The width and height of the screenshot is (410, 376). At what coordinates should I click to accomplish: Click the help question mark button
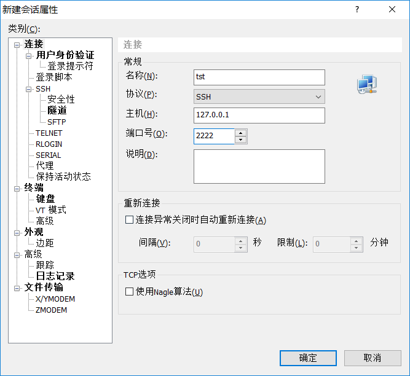pyautogui.click(x=357, y=10)
